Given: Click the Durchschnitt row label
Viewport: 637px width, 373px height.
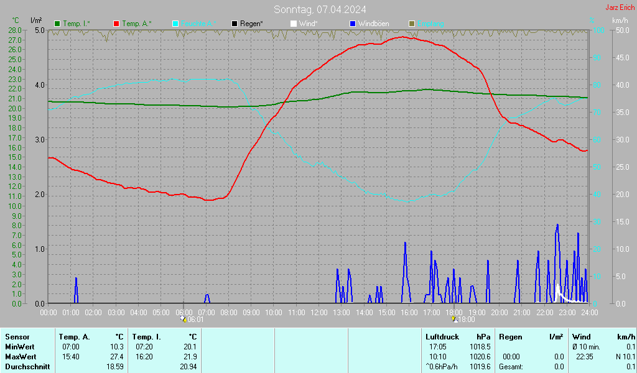Looking at the screenshot, I should [27, 367].
